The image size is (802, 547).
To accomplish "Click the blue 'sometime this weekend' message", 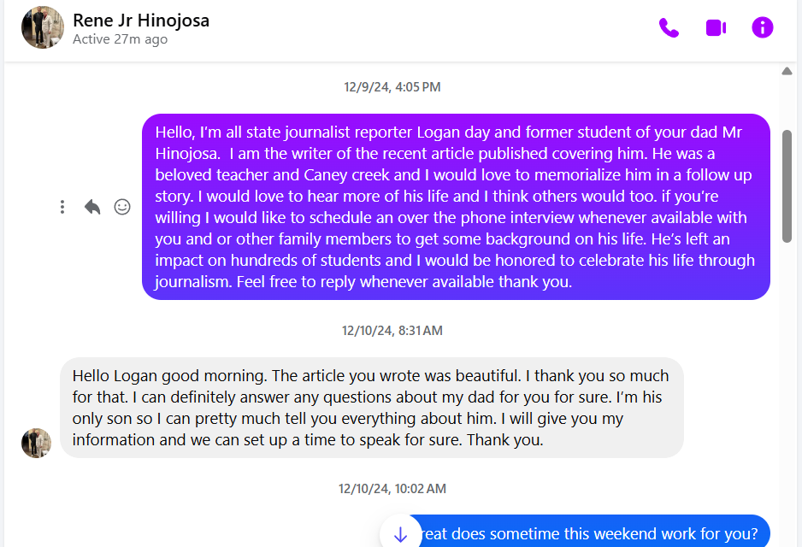I will pos(590,534).
